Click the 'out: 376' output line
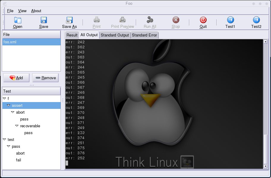271x178 pixels. pyautogui.click(x=75, y=153)
